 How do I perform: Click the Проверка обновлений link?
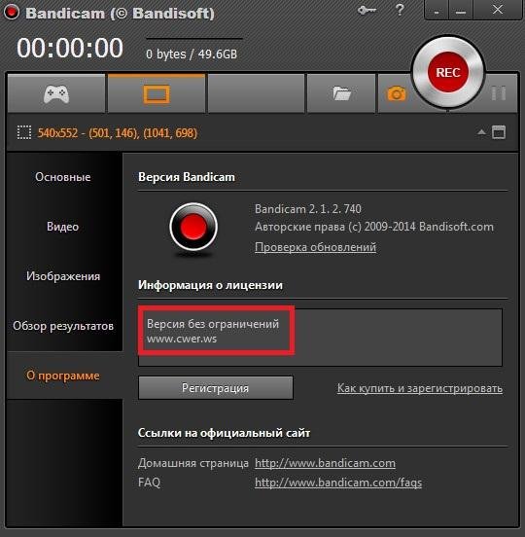click(x=315, y=247)
